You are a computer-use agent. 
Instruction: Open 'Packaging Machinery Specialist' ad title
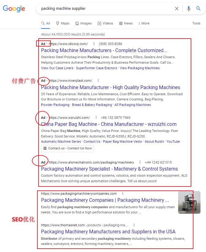pyautogui.click(x=109, y=169)
